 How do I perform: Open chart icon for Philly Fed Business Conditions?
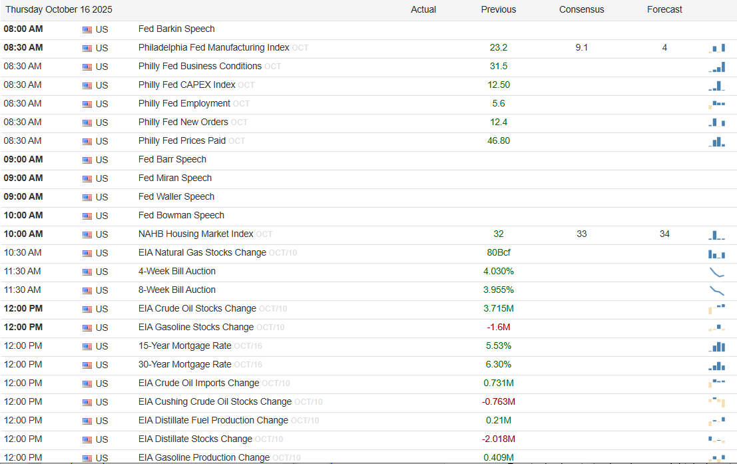tap(717, 67)
